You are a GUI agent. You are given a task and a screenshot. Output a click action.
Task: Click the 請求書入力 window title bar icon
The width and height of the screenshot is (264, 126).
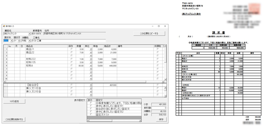(4, 26)
